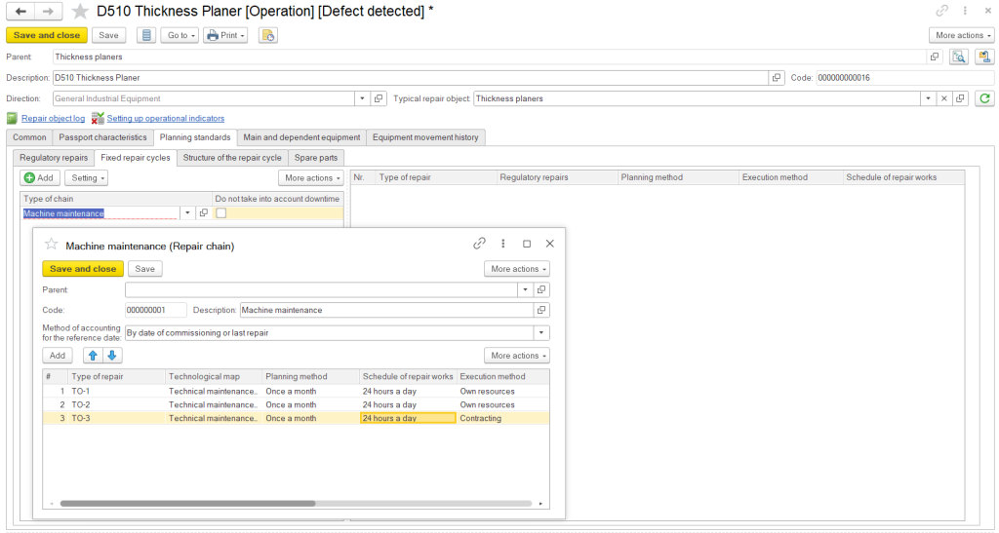This screenshot has width=999, height=533.
Task: Move row down with blue down arrow
Action: coord(111,356)
